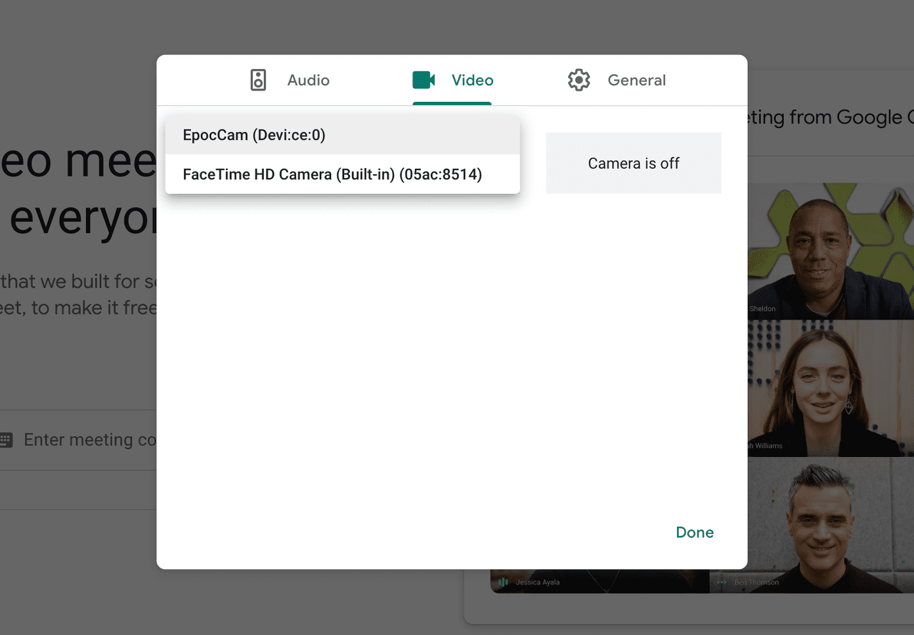Click the video camera icon

pos(424,80)
